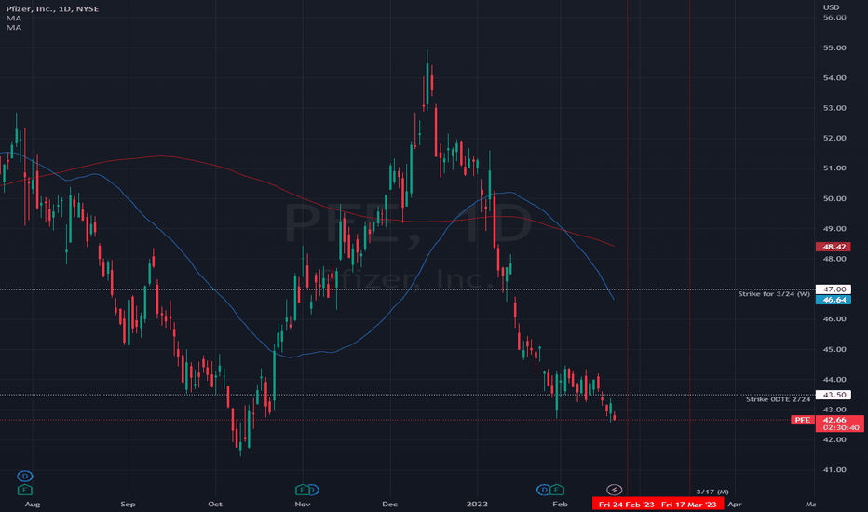Click the Apr label on time axis
The width and height of the screenshot is (868, 512).
coord(735,505)
